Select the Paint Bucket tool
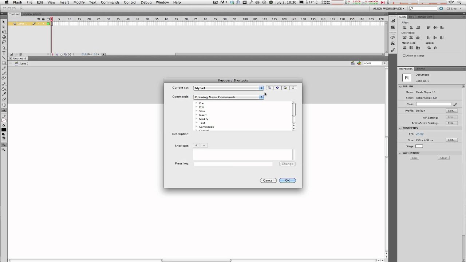This screenshot has height=262, width=466. [x=4, y=89]
